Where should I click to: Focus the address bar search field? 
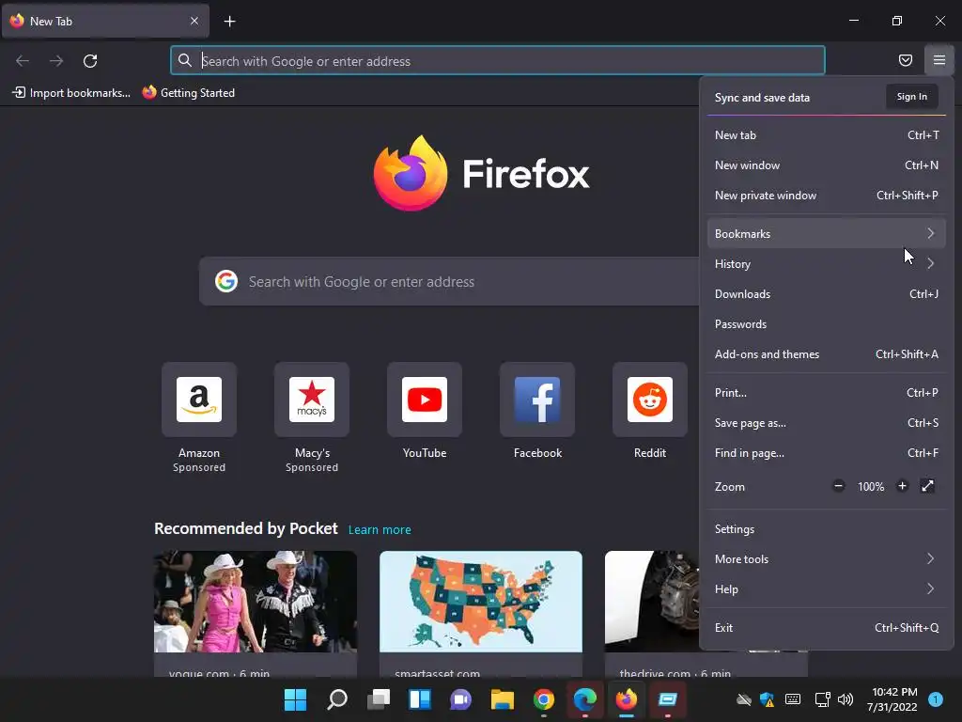tap(498, 60)
